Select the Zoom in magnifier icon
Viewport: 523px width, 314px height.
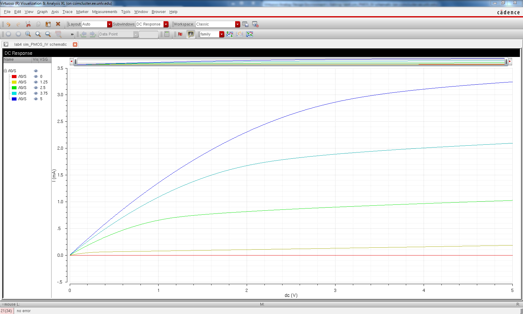tap(38, 34)
